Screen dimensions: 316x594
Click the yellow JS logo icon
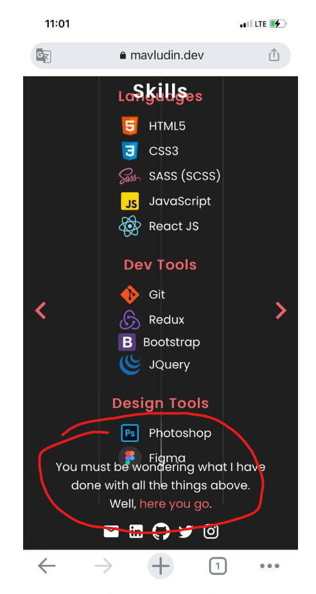tap(130, 201)
